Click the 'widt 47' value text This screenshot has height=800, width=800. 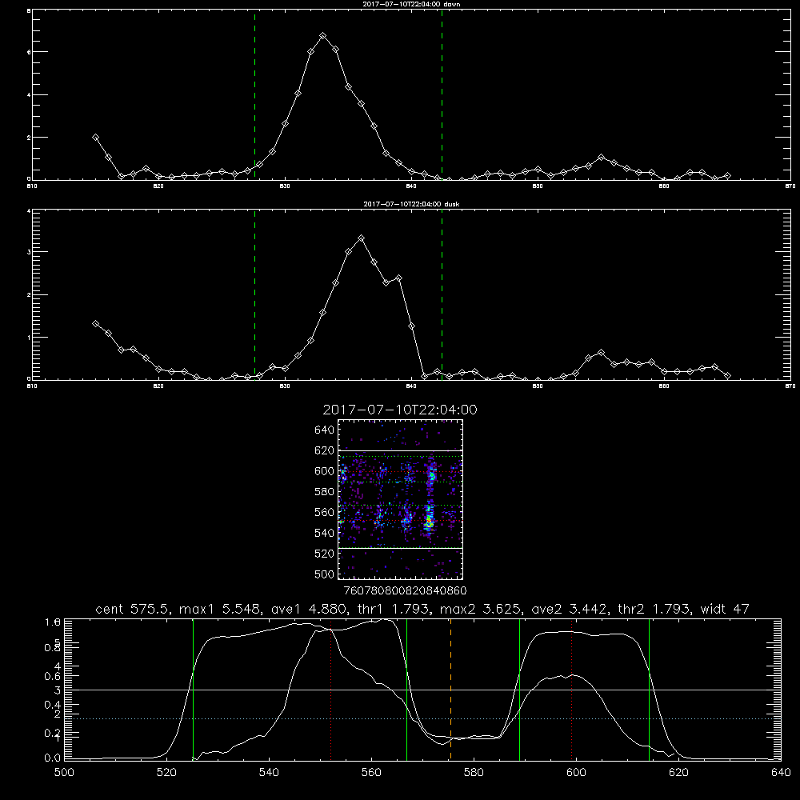point(725,609)
